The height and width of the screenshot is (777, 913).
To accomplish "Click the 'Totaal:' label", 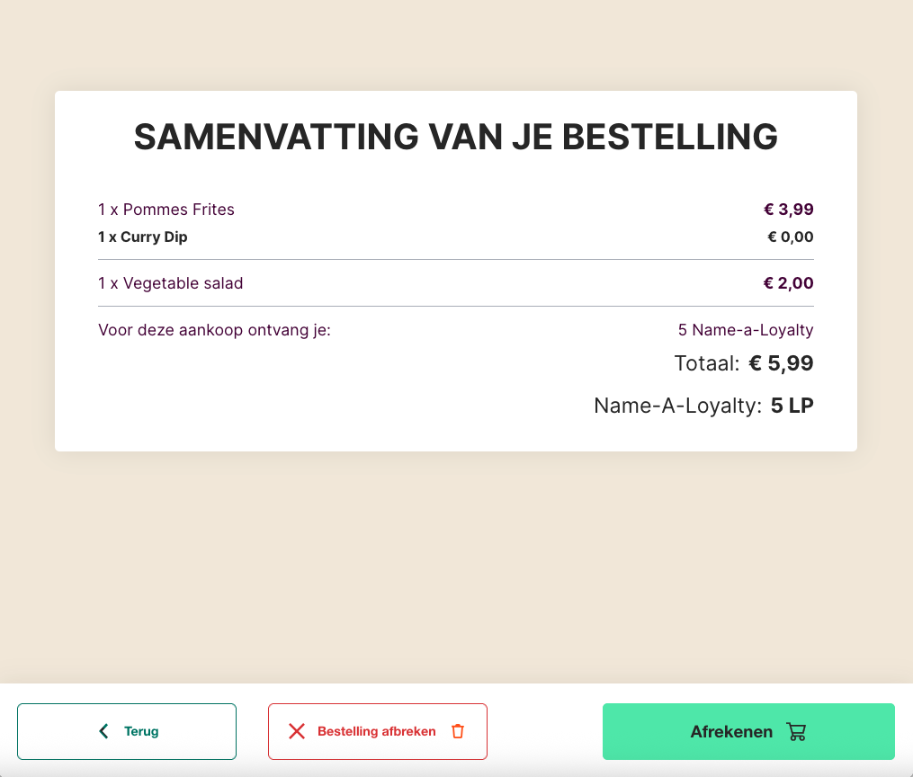I will [707, 363].
